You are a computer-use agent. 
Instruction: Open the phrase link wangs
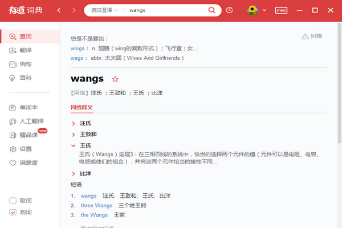[88, 196]
